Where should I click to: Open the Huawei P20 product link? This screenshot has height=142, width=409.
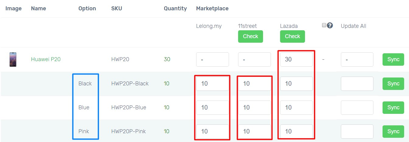(x=46, y=59)
